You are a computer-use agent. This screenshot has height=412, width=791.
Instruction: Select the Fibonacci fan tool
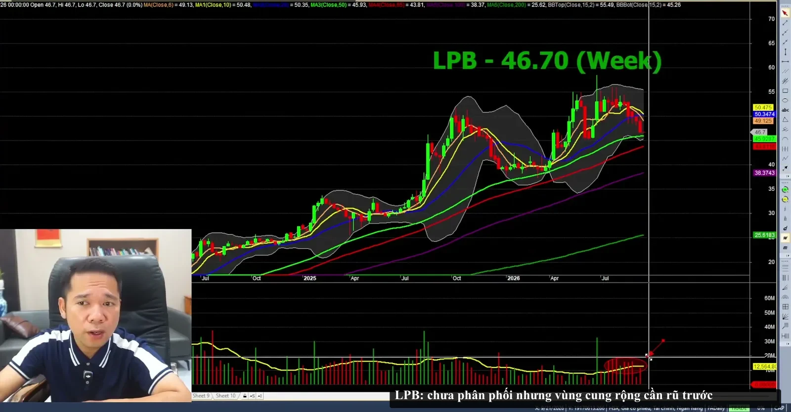click(785, 287)
